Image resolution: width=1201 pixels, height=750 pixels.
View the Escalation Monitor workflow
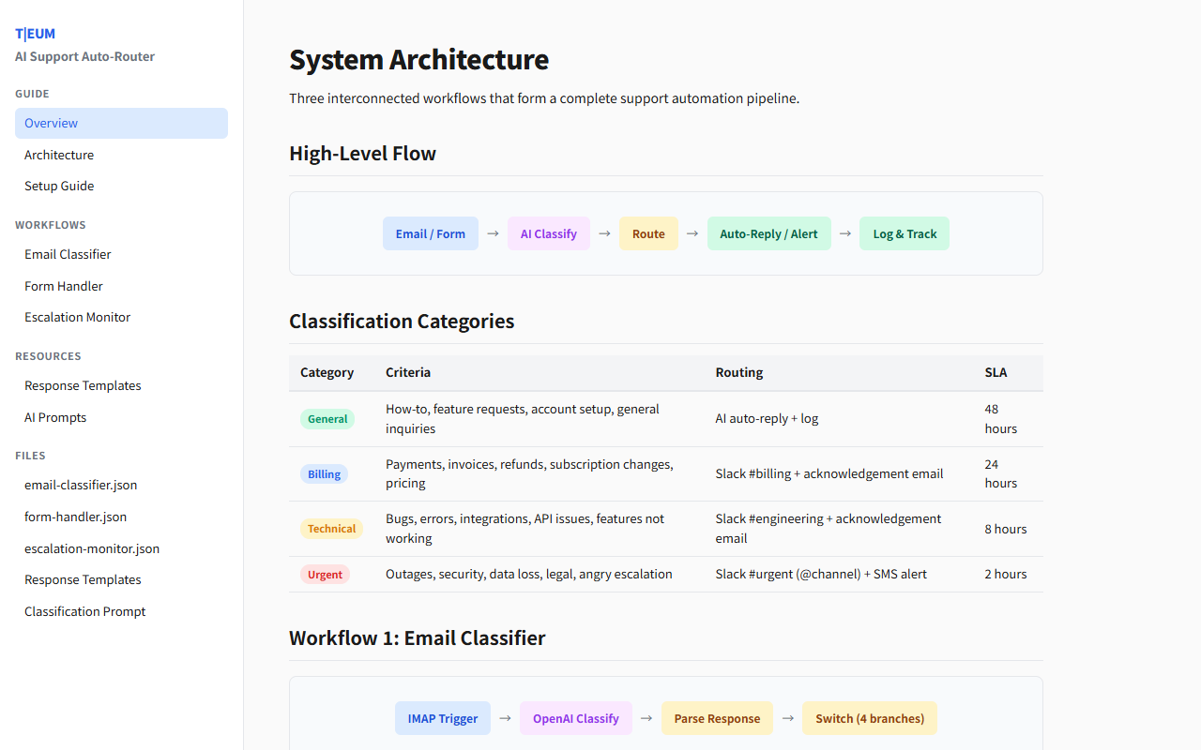coord(77,317)
